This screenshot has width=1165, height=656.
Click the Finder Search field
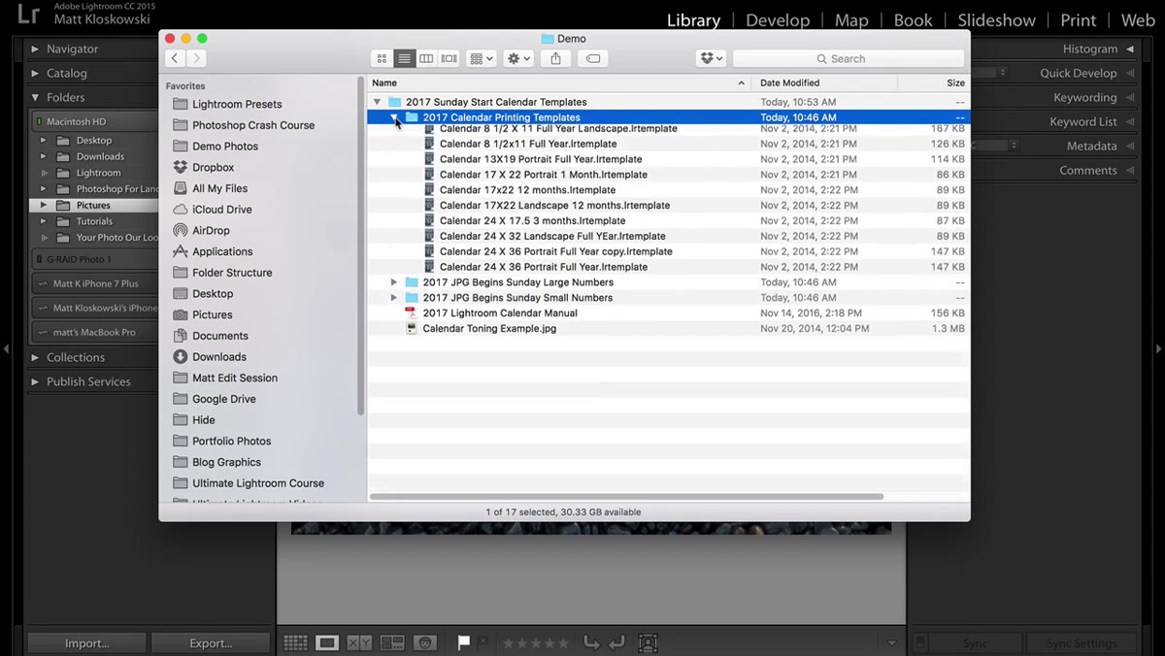(848, 58)
